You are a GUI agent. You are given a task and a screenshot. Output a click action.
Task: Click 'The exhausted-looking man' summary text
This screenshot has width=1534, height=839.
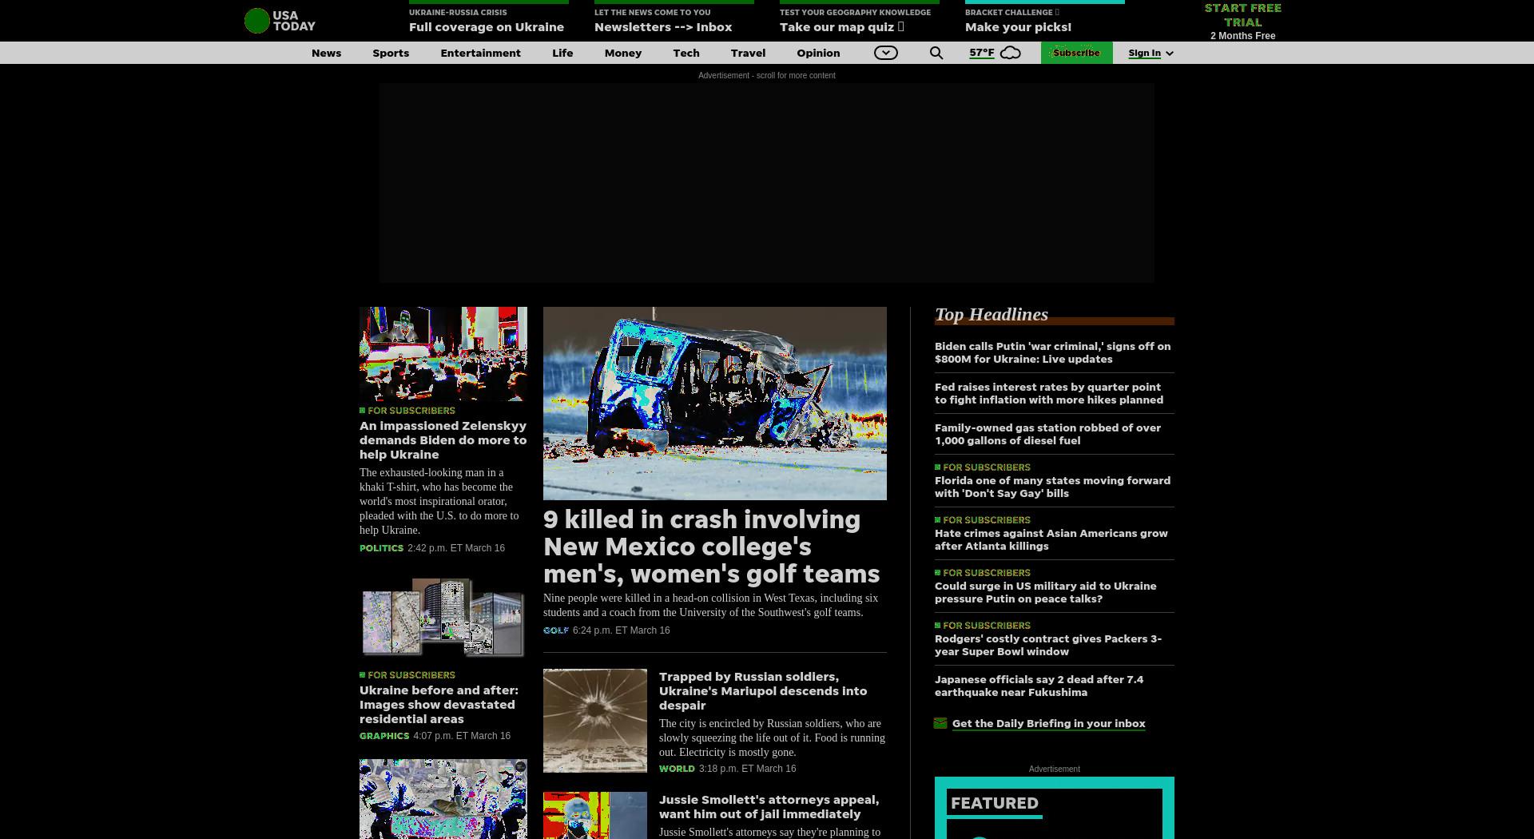coord(439,502)
